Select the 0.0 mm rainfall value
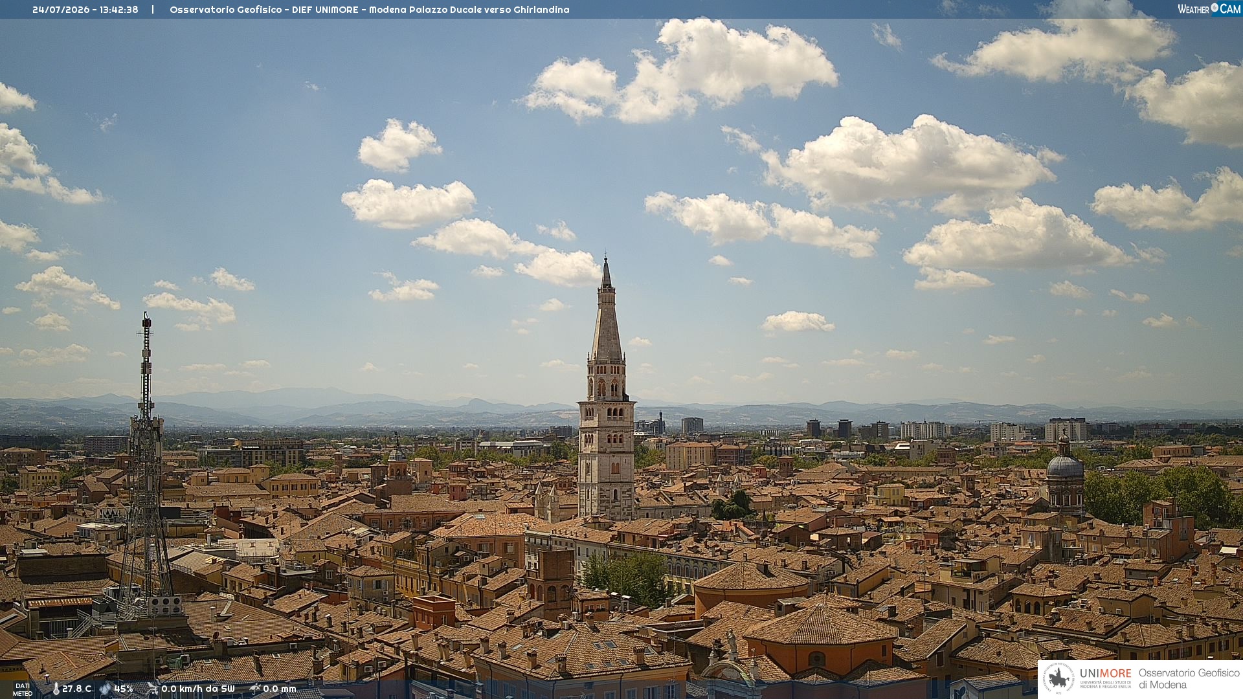1243x699 pixels. 280,689
